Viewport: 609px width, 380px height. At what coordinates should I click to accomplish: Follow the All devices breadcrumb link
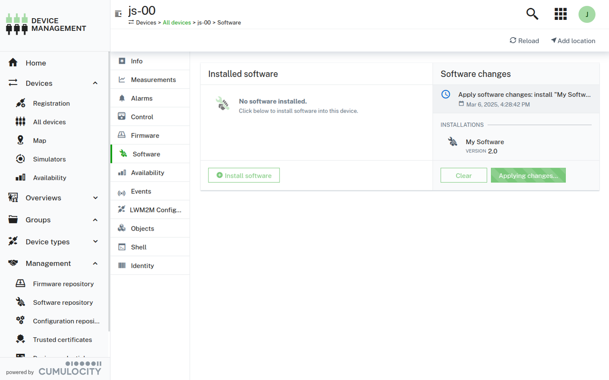coord(177,23)
